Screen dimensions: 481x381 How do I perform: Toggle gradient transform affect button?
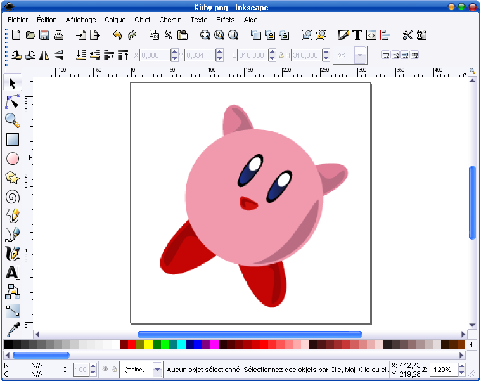click(404, 55)
